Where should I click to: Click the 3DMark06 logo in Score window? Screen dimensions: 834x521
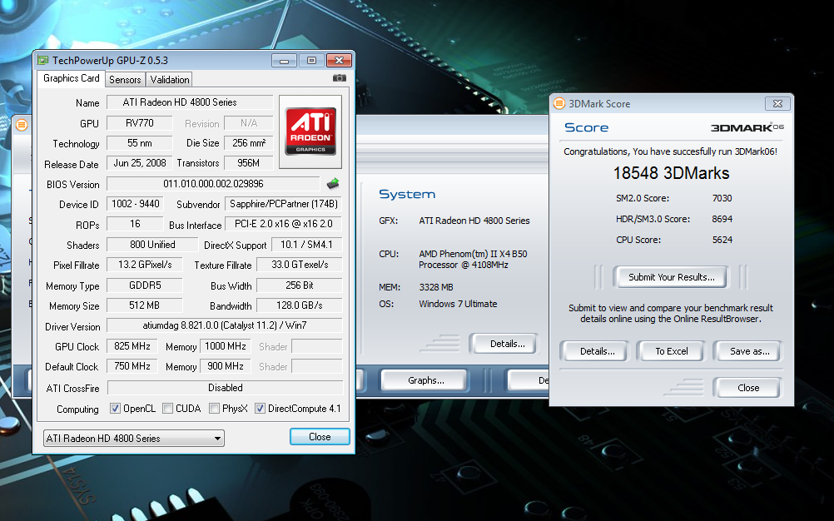747,127
